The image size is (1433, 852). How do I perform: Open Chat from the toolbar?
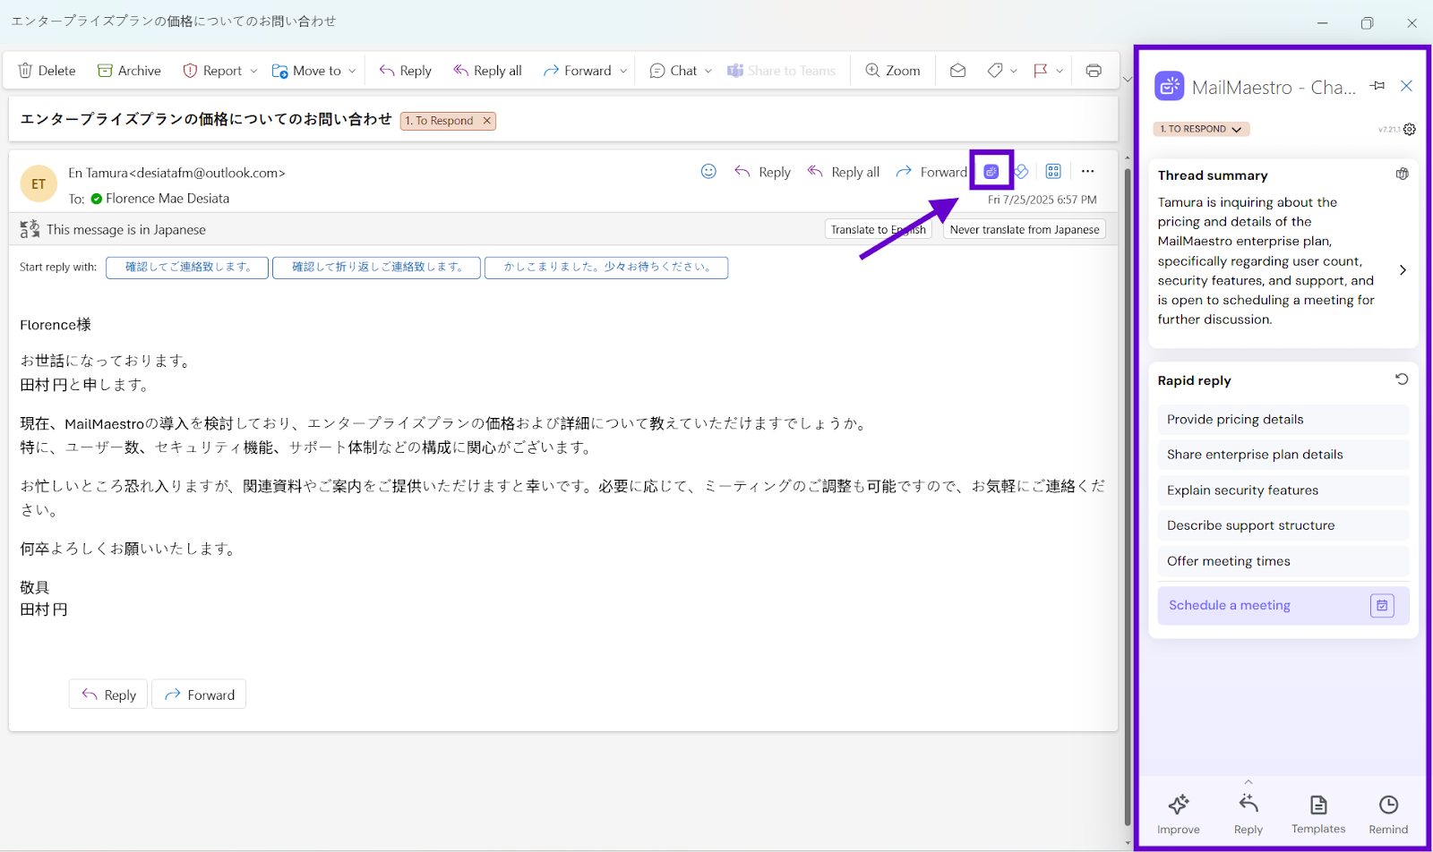pyautogui.click(x=674, y=71)
